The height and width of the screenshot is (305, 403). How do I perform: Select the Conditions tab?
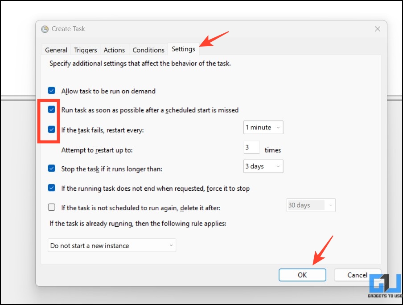[148, 50]
